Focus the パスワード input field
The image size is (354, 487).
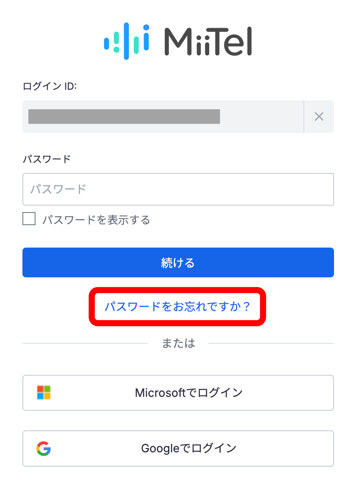178,189
